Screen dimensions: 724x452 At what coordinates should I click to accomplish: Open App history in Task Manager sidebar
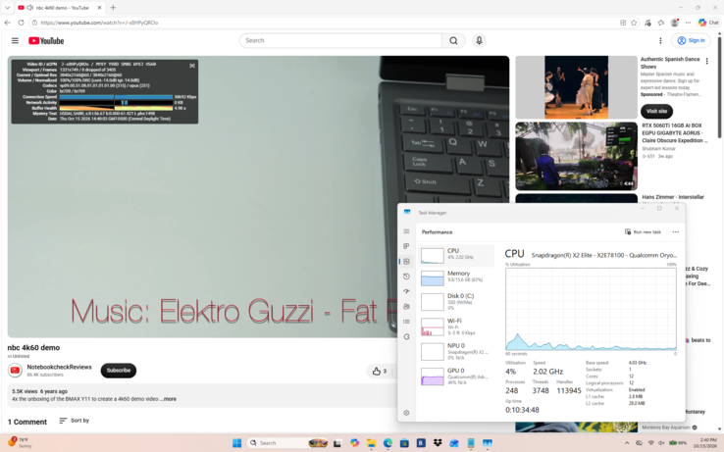tap(406, 276)
